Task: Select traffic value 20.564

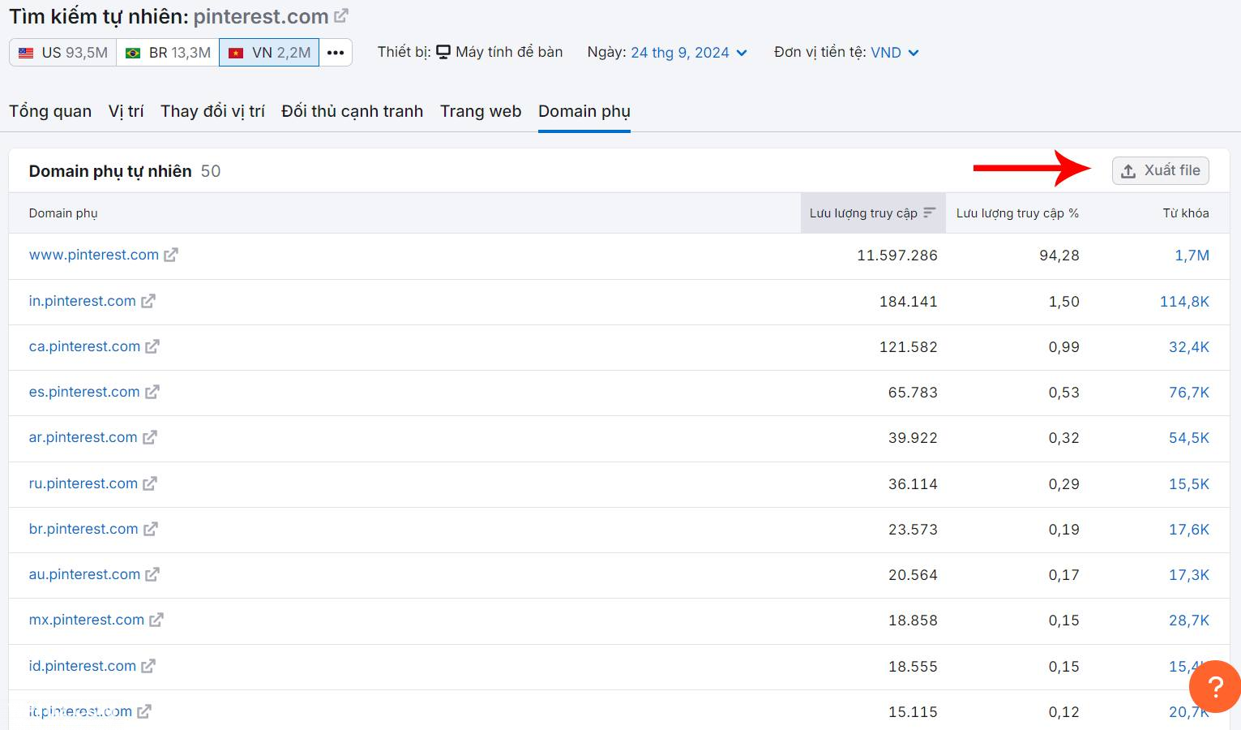Action: 913,575
